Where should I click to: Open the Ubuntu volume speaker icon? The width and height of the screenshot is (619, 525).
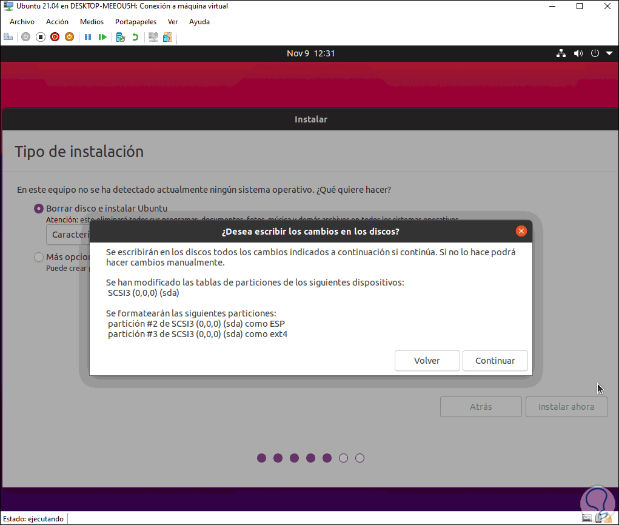tap(578, 53)
